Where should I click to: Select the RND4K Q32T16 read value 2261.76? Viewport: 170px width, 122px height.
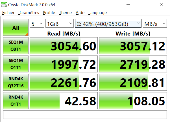(x=64, y=82)
